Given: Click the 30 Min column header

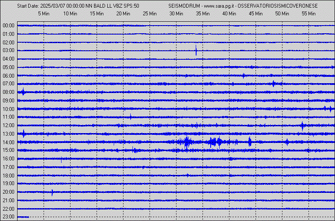Looking at the screenshot, I should coord(176,14).
